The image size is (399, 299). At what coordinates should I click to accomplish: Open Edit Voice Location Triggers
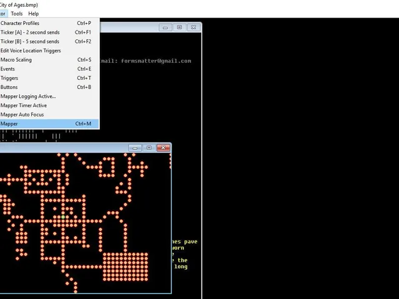50,50
